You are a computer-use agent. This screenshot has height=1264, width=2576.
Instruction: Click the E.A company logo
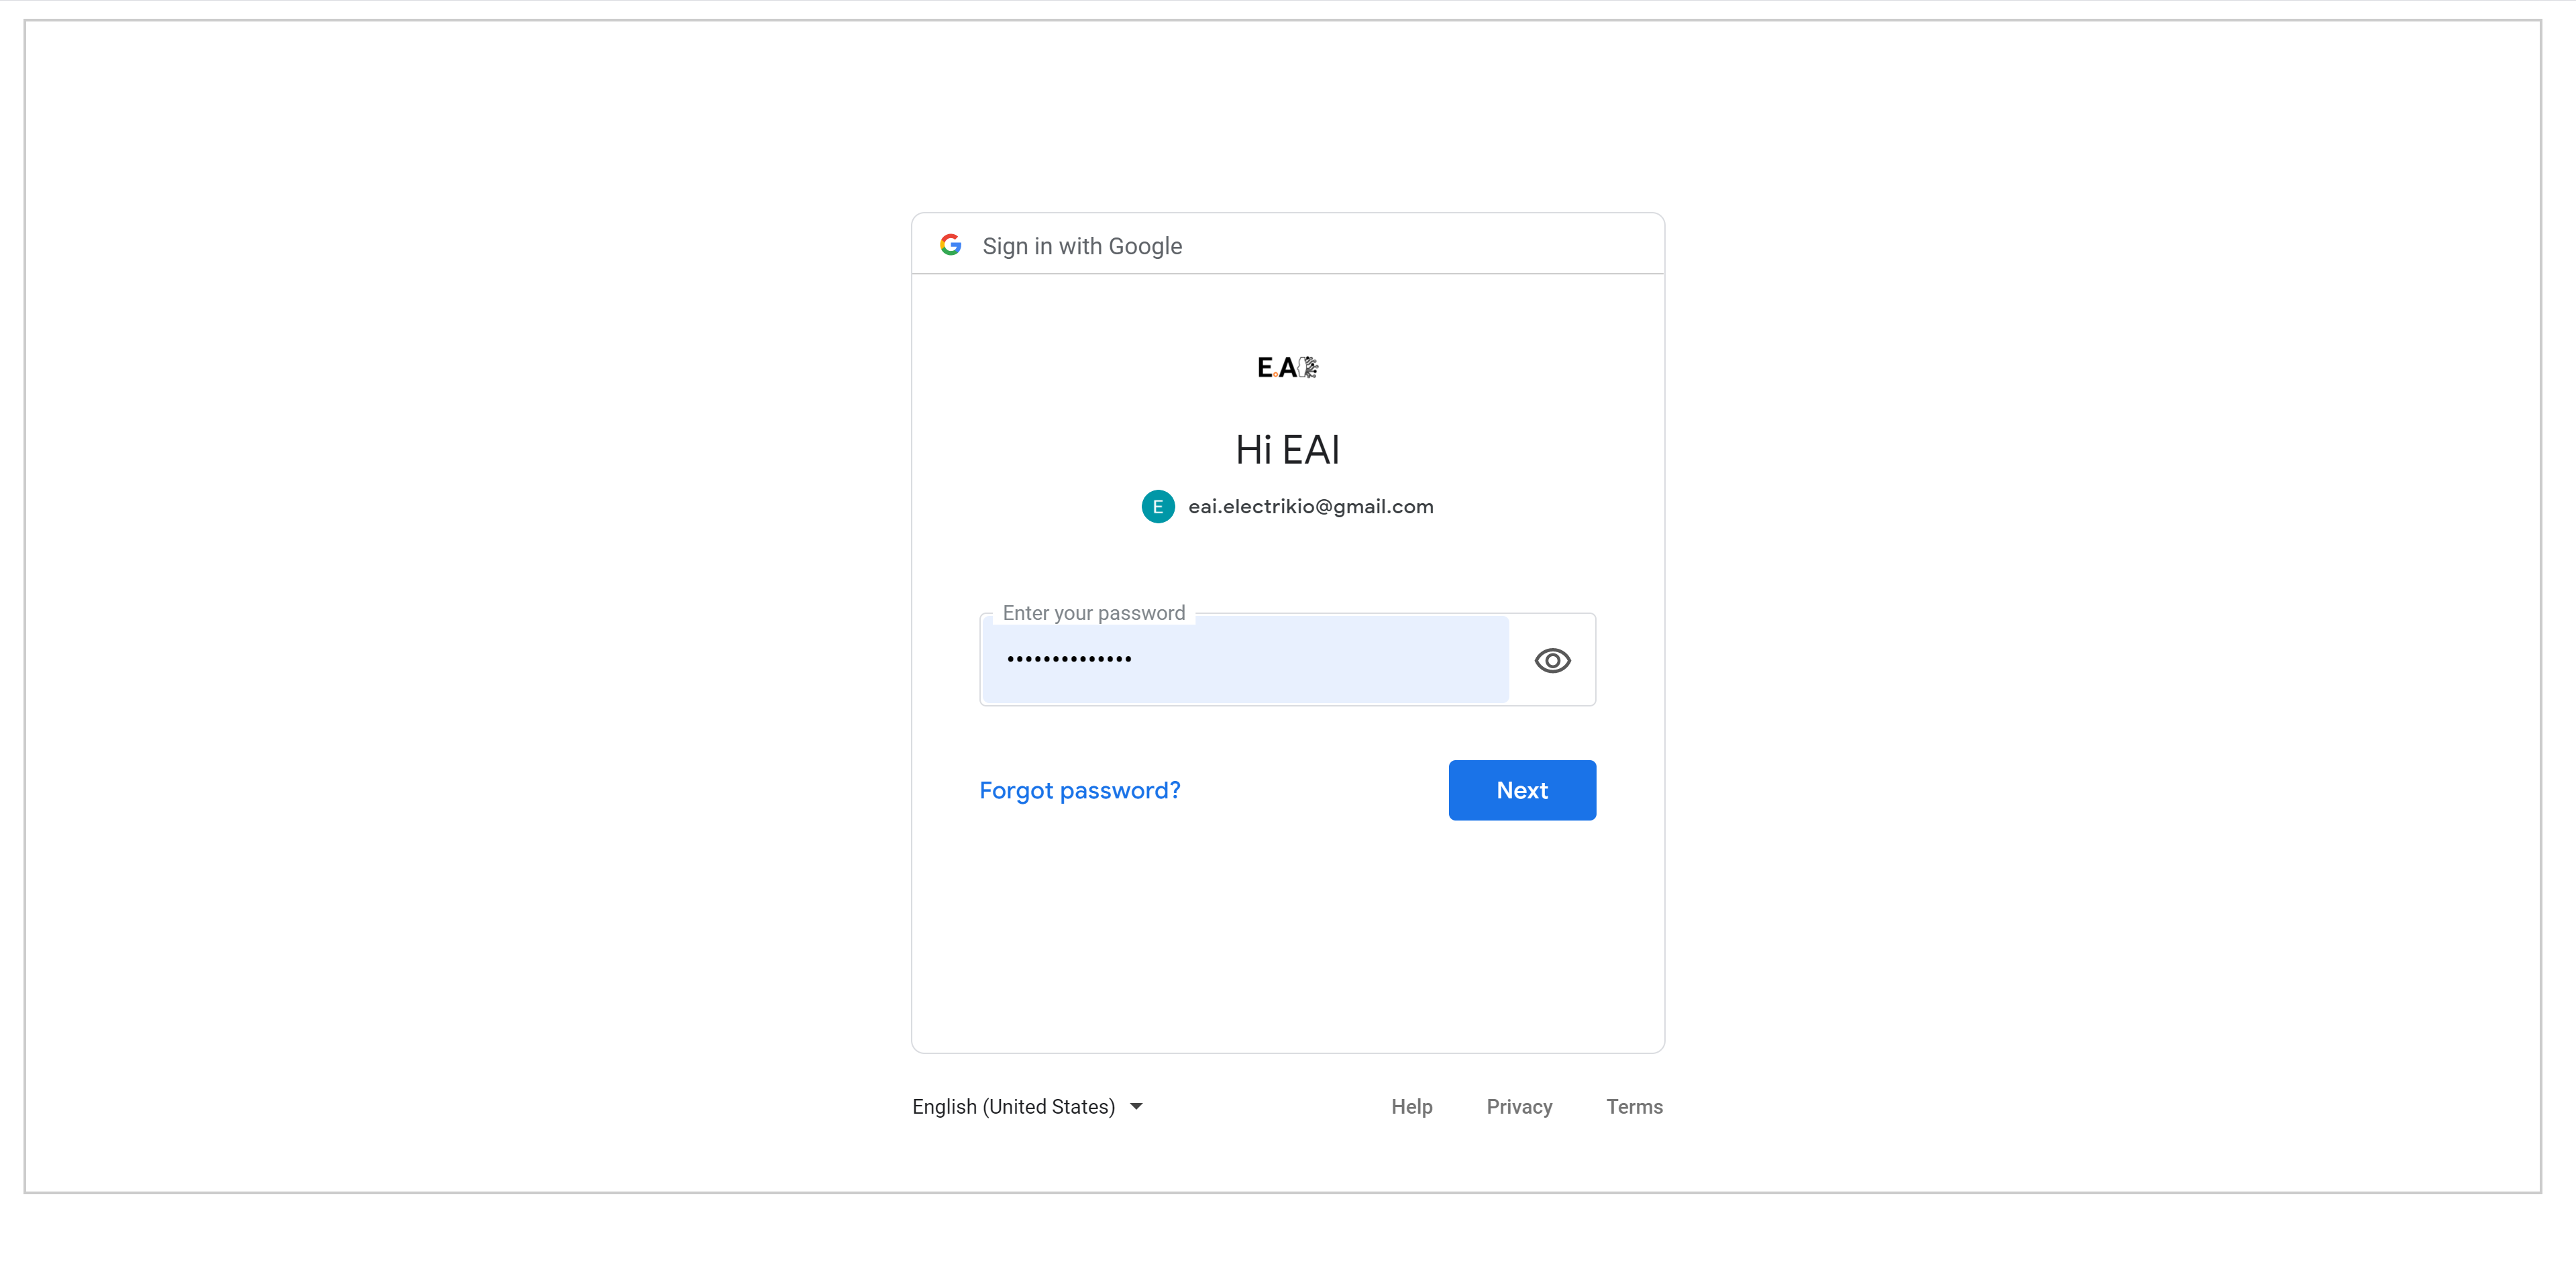click(x=1287, y=368)
